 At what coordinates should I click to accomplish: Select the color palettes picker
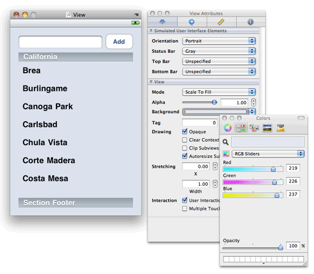click(254, 128)
